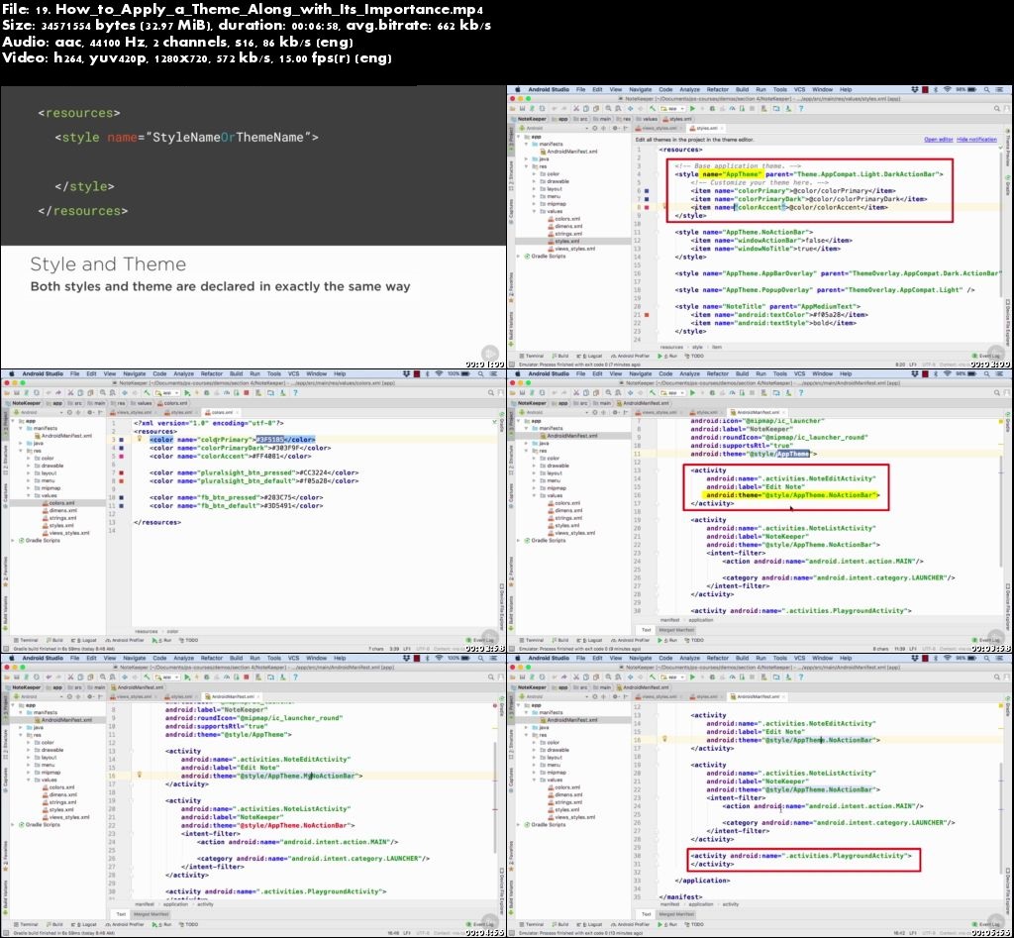Click the lightbulb in the 00:05:56 manifest frame

point(664,739)
